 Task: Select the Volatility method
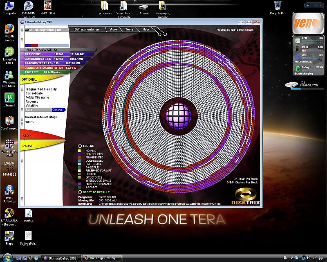coord(32,106)
